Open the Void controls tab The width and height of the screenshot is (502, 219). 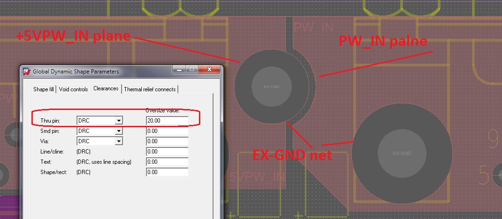[73, 89]
